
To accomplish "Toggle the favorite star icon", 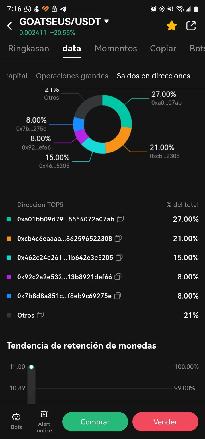I will (171, 26).
